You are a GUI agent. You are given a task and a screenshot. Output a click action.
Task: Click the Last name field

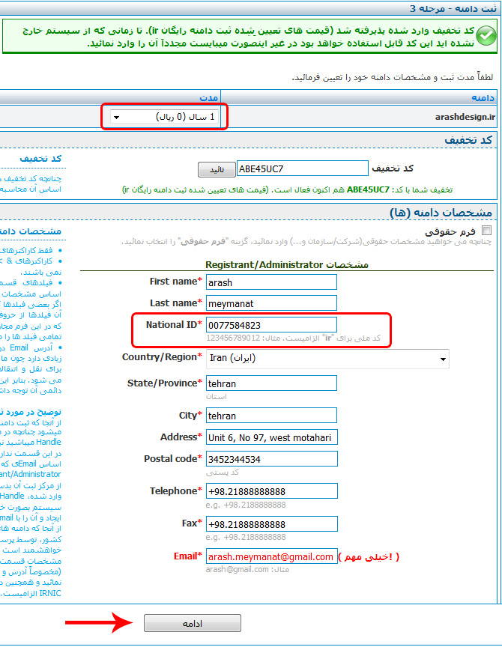point(271,303)
